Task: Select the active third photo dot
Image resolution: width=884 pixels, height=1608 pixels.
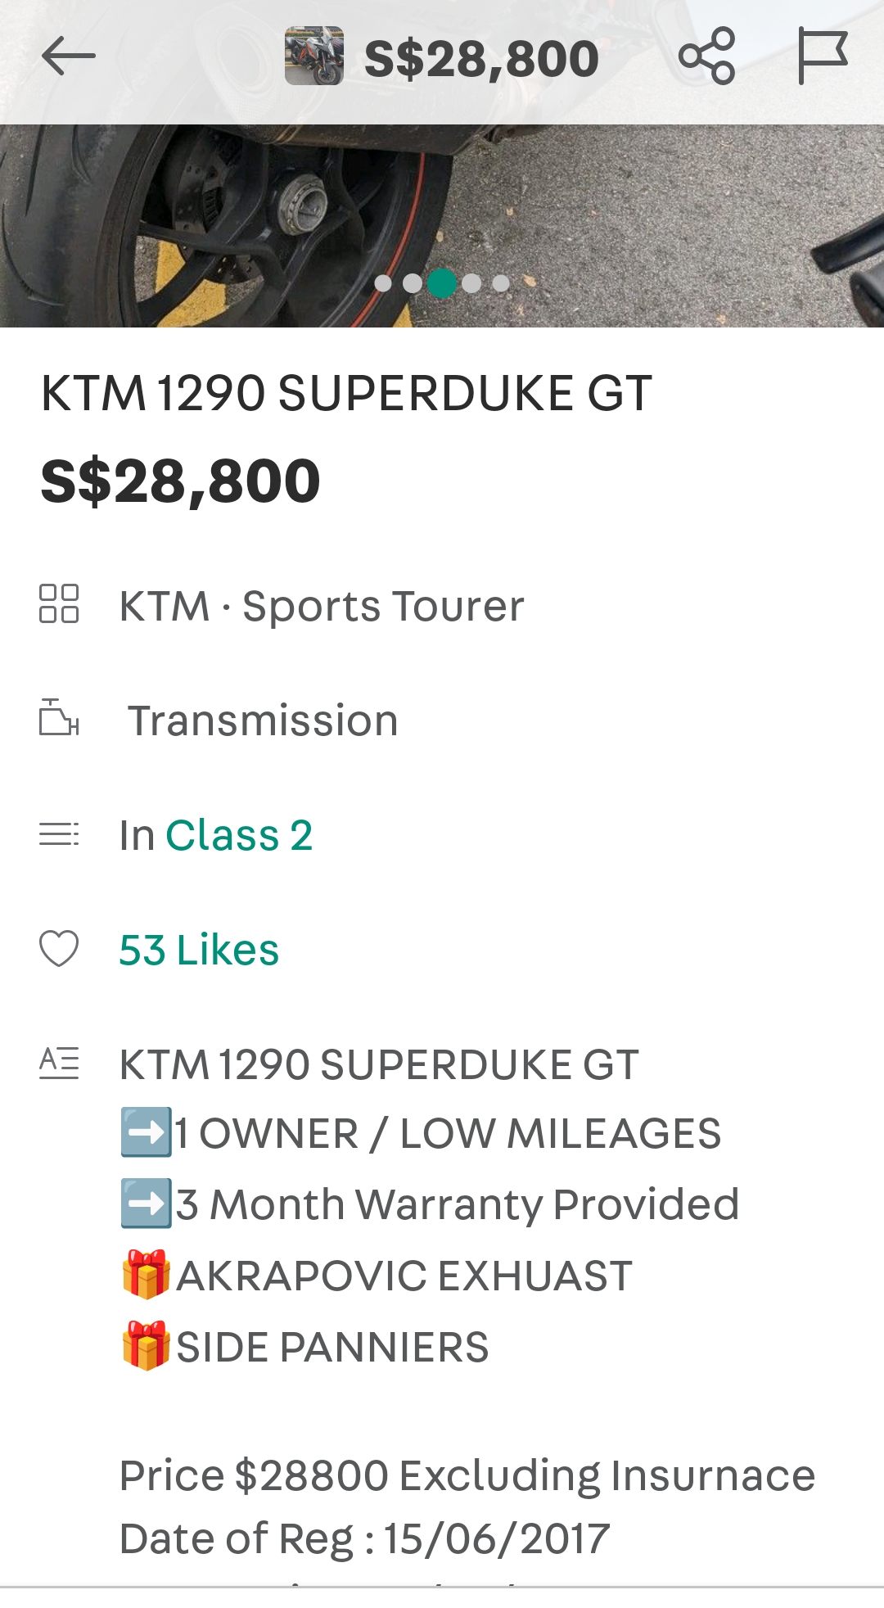Action: (x=442, y=283)
